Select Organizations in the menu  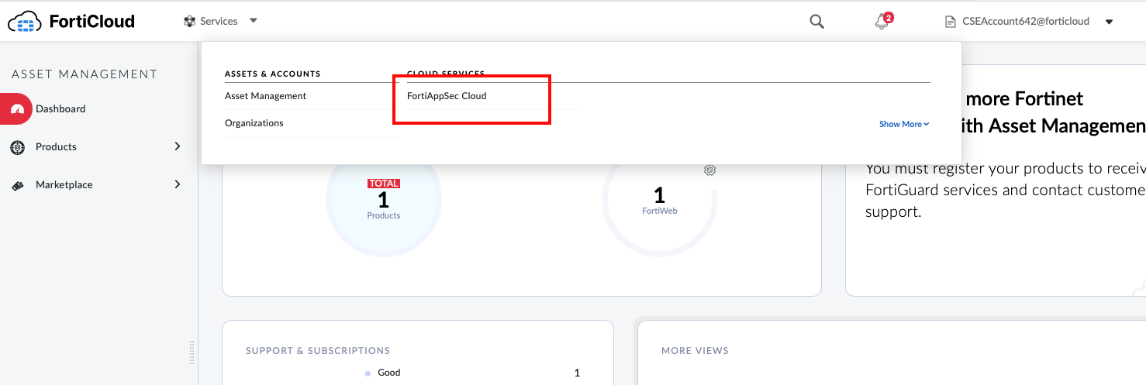coord(254,123)
